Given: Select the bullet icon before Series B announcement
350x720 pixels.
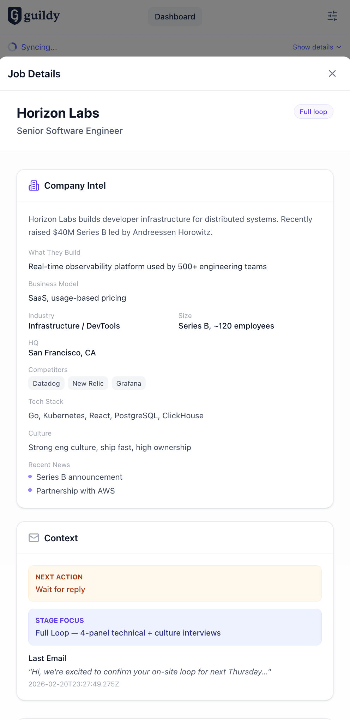Looking at the screenshot, I should (x=30, y=476).
